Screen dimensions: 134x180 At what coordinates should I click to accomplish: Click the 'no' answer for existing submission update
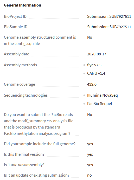(90, 175)
